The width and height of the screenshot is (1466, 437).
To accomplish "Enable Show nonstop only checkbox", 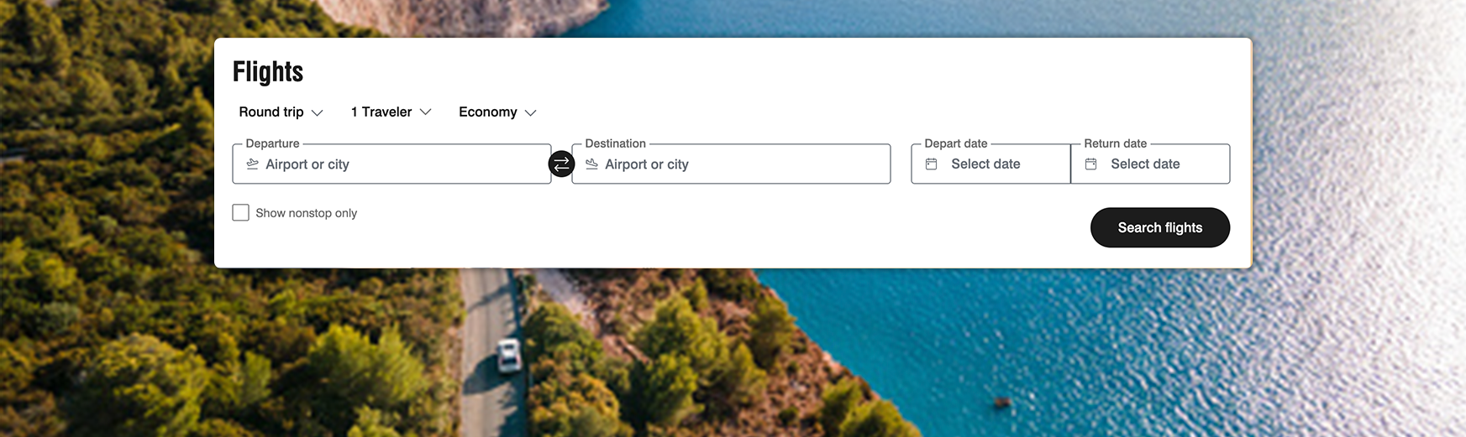I will [x=240, y=212].
